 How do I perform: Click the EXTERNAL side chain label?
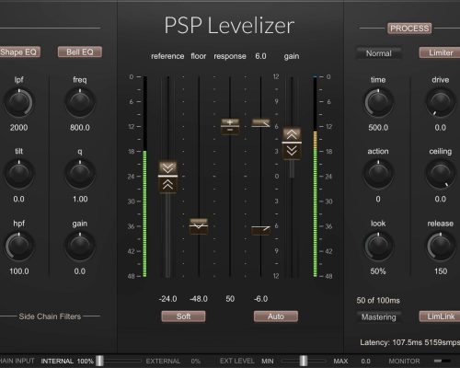tap(163, 362)
